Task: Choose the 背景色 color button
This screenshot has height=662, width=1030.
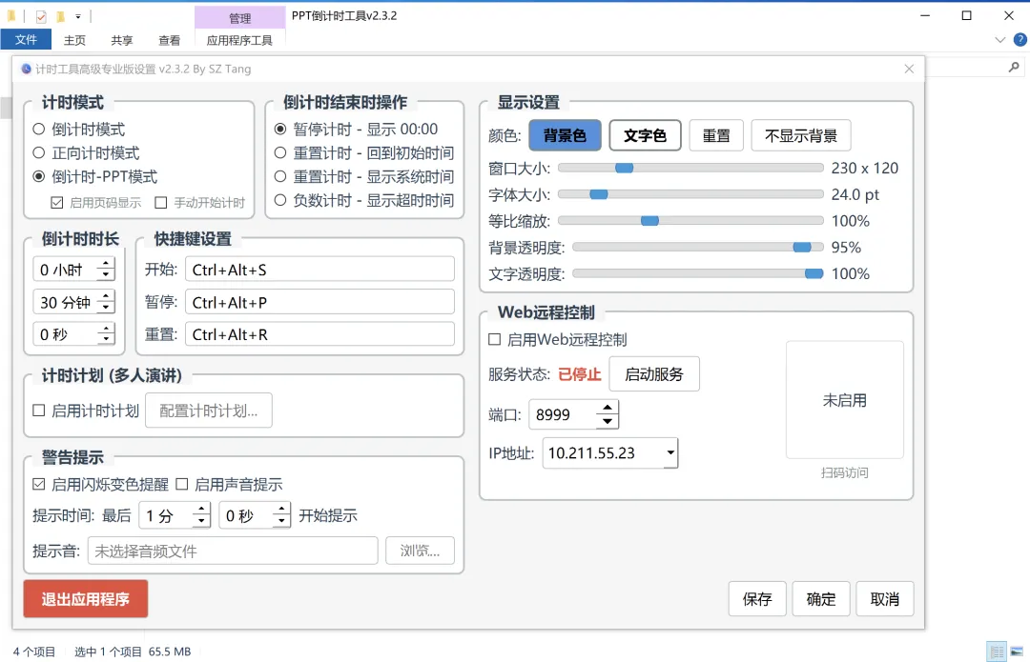Action: tap(565, 136)
